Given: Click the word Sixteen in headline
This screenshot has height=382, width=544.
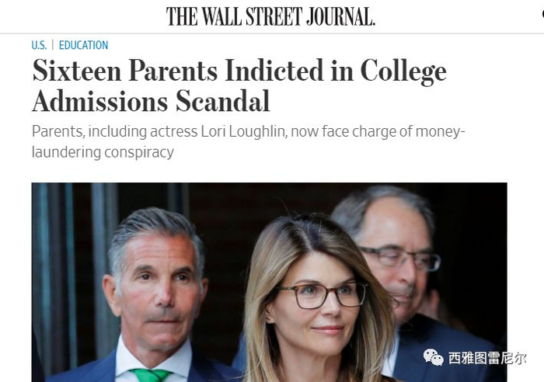Looking at the screenshot, I should click(77, 71).
